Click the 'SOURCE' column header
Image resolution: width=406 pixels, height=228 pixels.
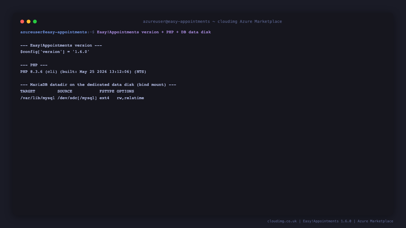click(x=65, y=92)
